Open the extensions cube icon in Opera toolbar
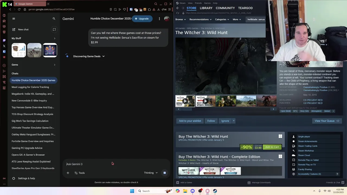 pos(149,9)
